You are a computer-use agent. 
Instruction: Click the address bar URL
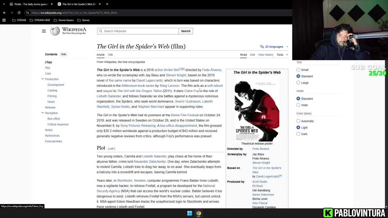74,13
